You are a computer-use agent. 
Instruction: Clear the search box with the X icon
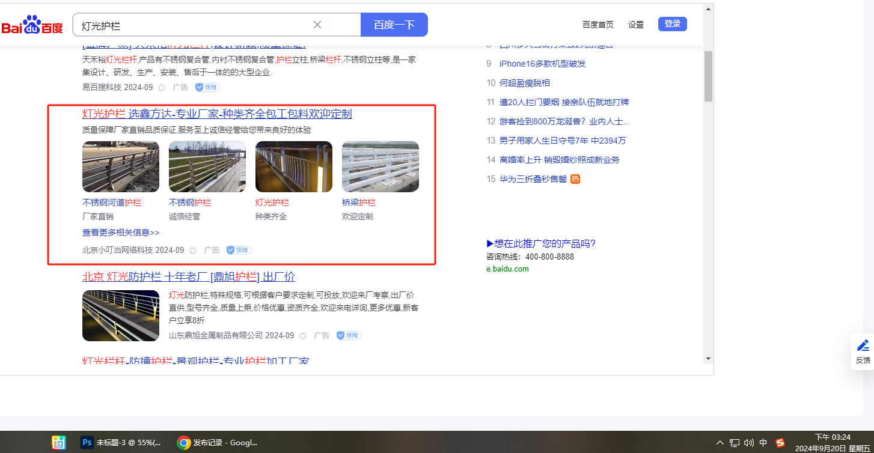pos(317,25)
